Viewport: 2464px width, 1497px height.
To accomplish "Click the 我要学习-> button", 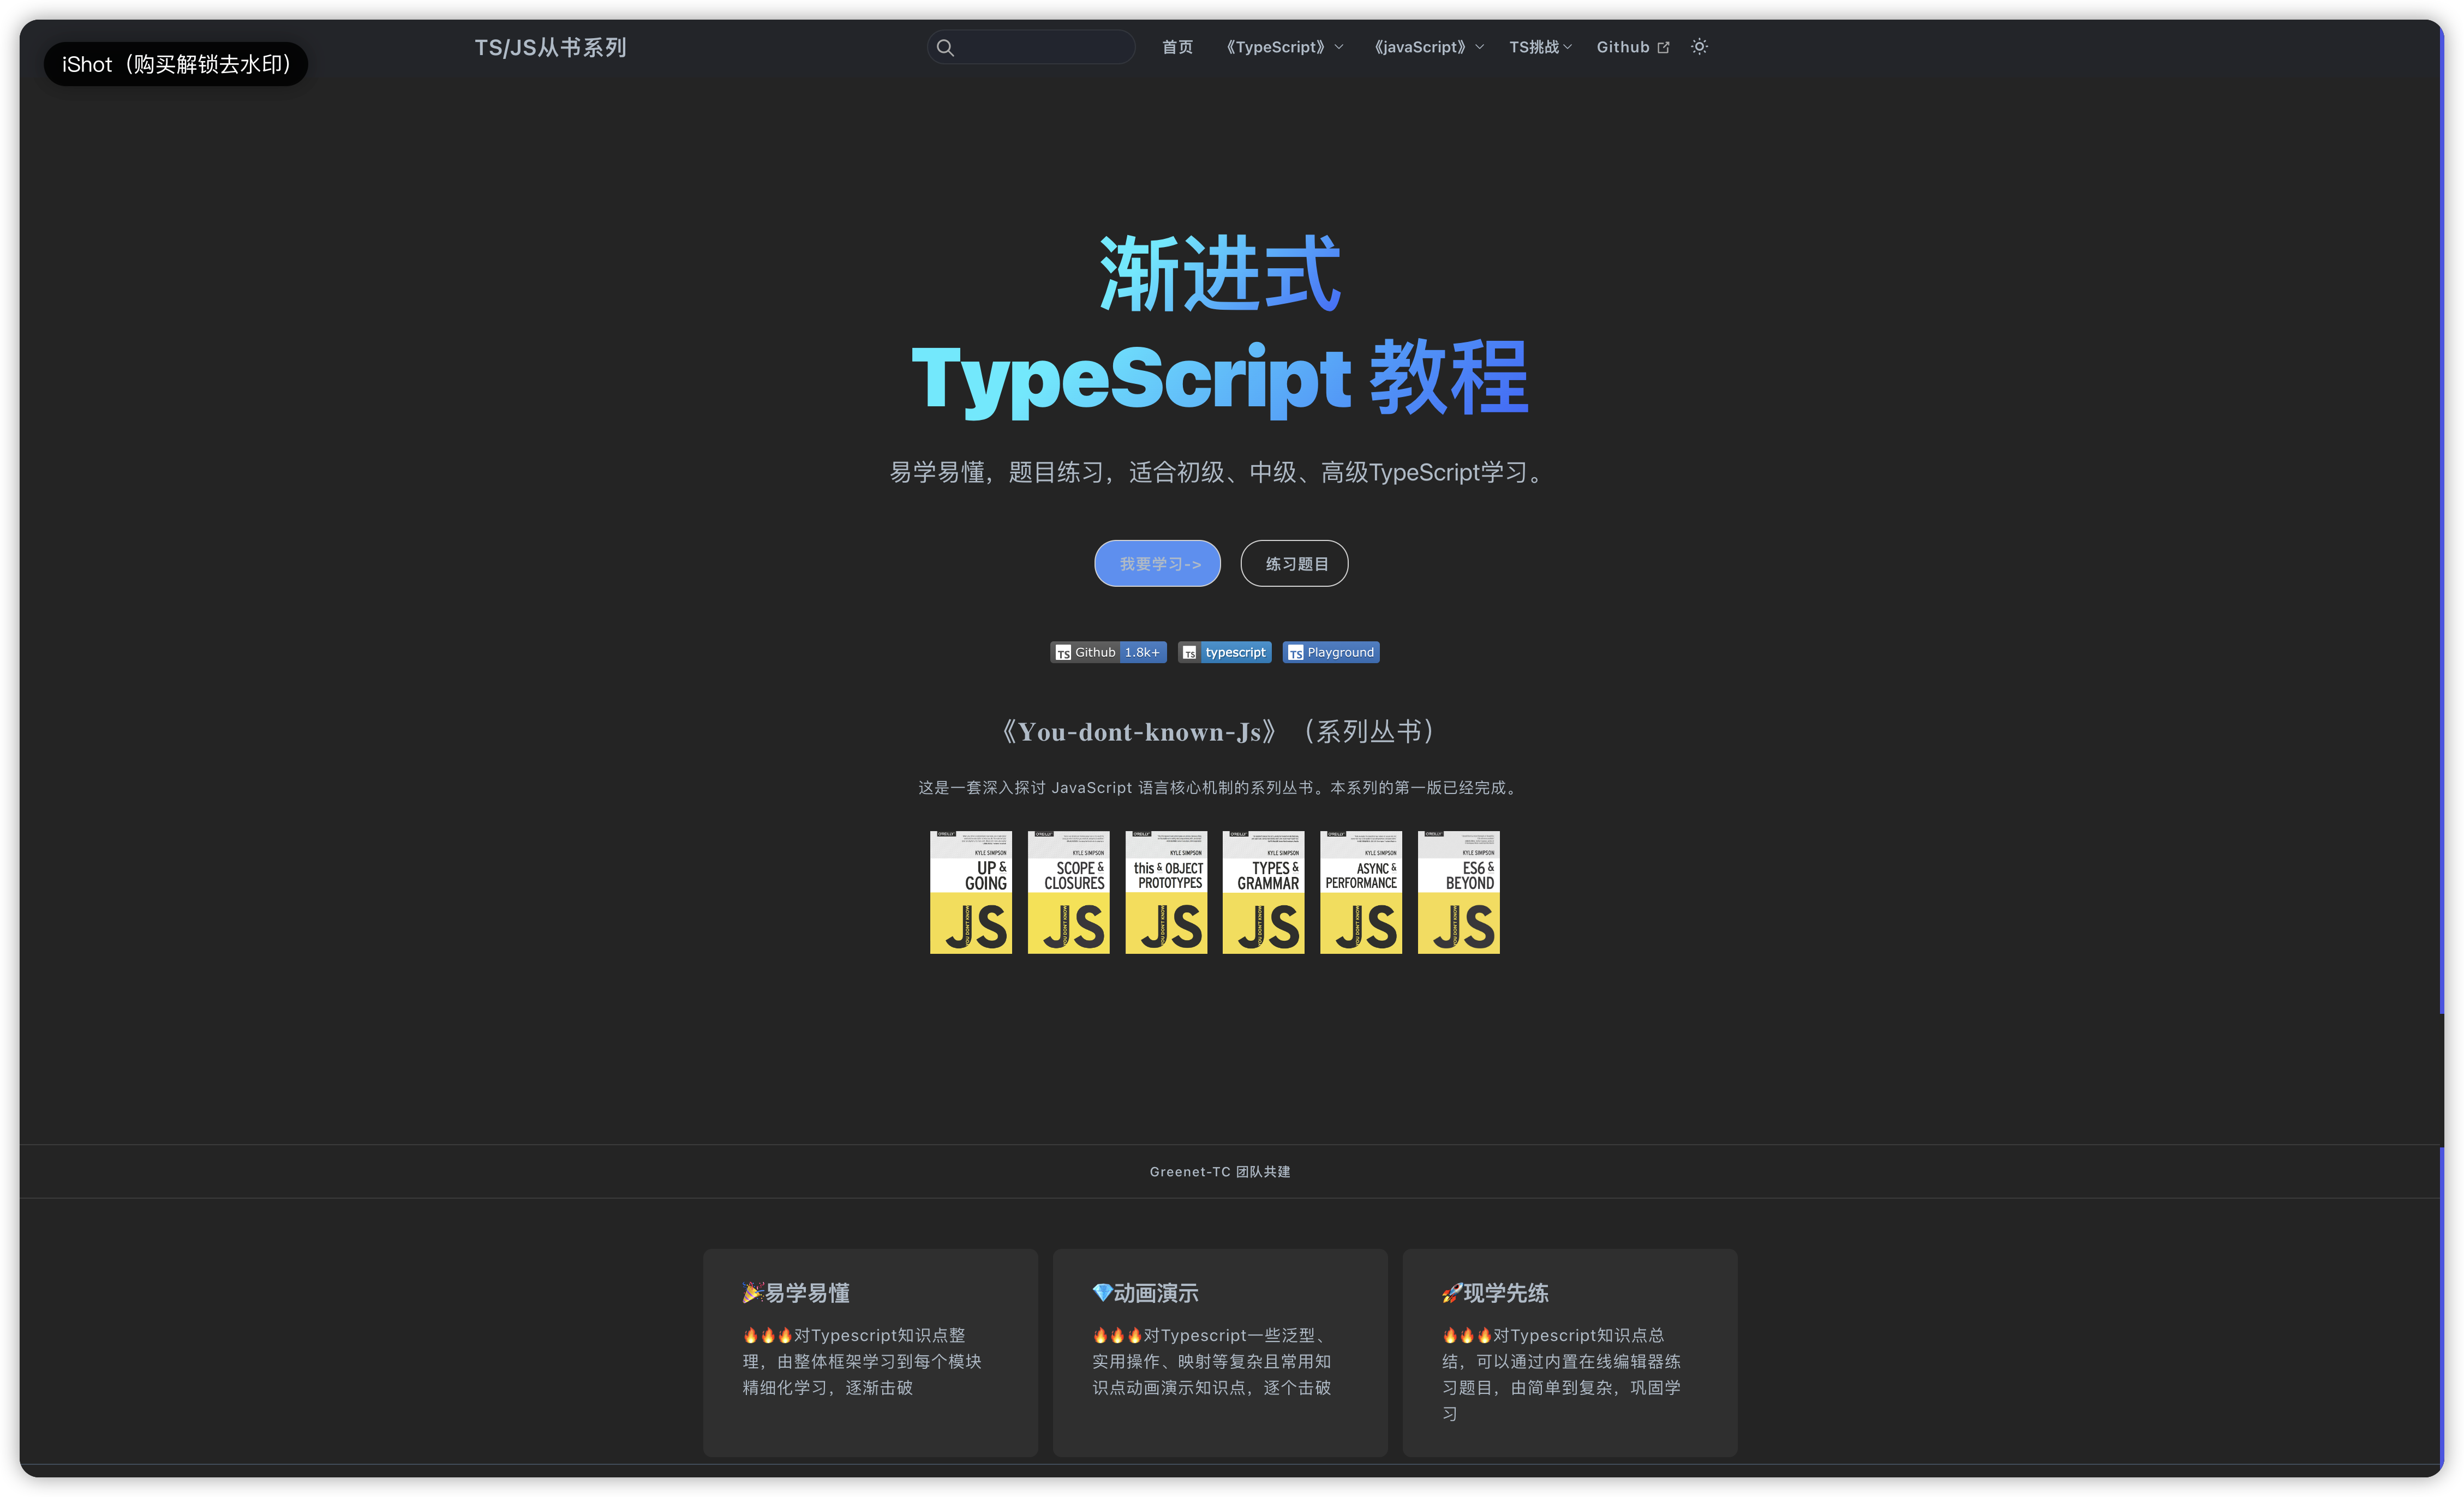I will pos(1157,563).
